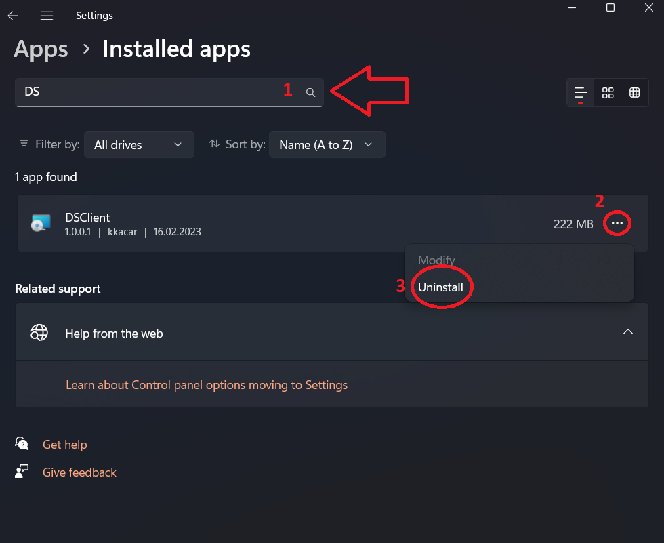Switch to list view layout
Image resolution: width=664 pixels, height=543 pixels.
point(580,93)
